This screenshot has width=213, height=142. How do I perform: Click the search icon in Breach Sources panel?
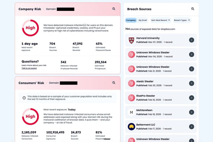[193, 9]
